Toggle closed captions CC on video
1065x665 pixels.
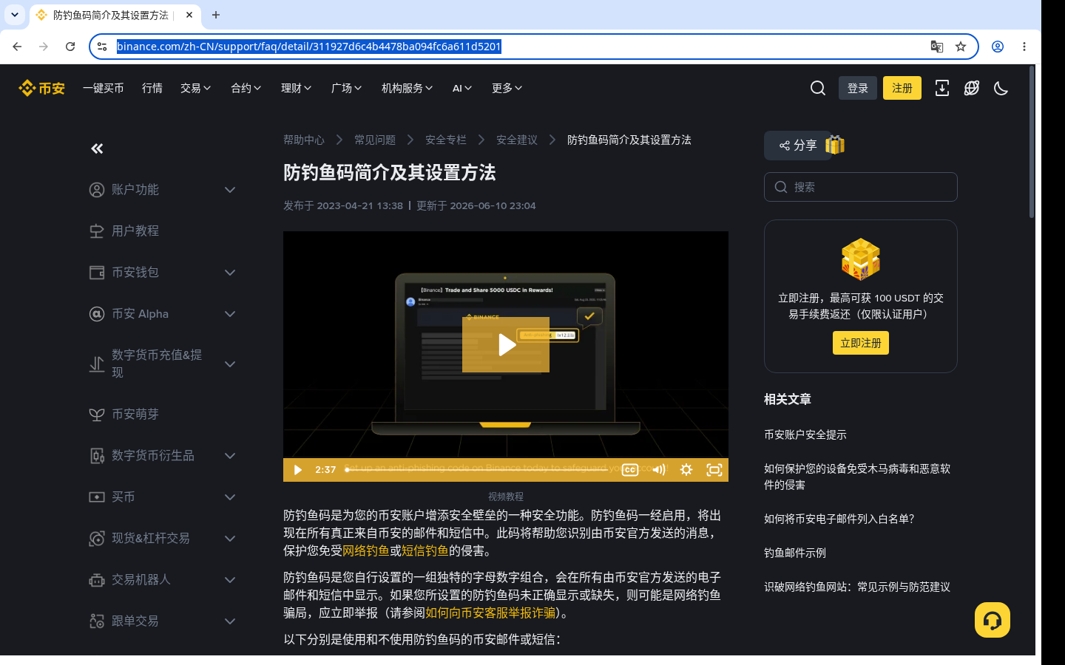pos(630,470)
